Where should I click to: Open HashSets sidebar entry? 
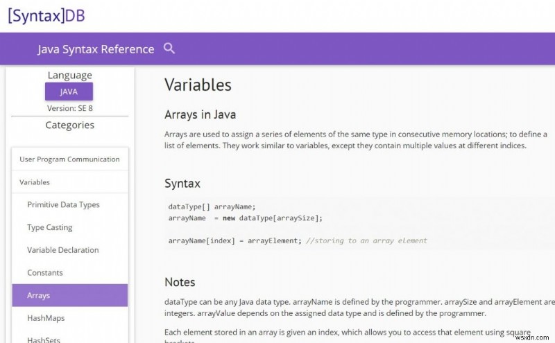(44, 339)
